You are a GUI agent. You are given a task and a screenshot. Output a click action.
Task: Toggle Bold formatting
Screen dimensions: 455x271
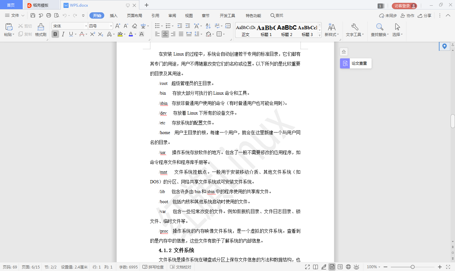point(55,34)
